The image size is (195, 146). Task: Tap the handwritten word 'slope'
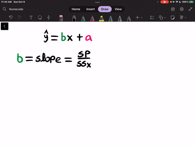[48, 58]
